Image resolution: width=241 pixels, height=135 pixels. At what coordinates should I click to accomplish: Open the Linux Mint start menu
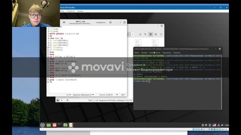pos(43,125)
